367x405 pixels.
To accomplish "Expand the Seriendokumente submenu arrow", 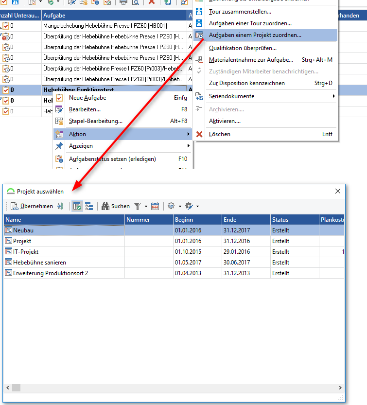I will 333,96.
